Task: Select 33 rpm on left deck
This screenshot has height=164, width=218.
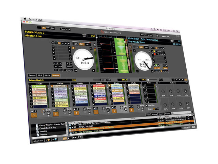Action: (x=59, y=43)
